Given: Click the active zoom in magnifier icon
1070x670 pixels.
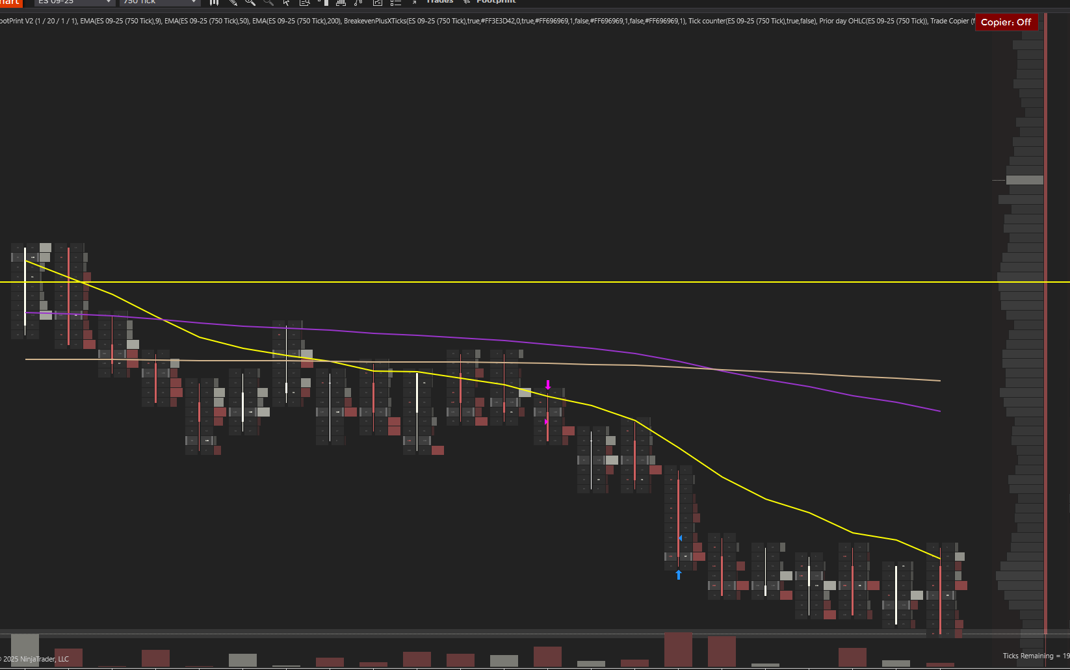Looking at the screenshot, I should (250, 3).
